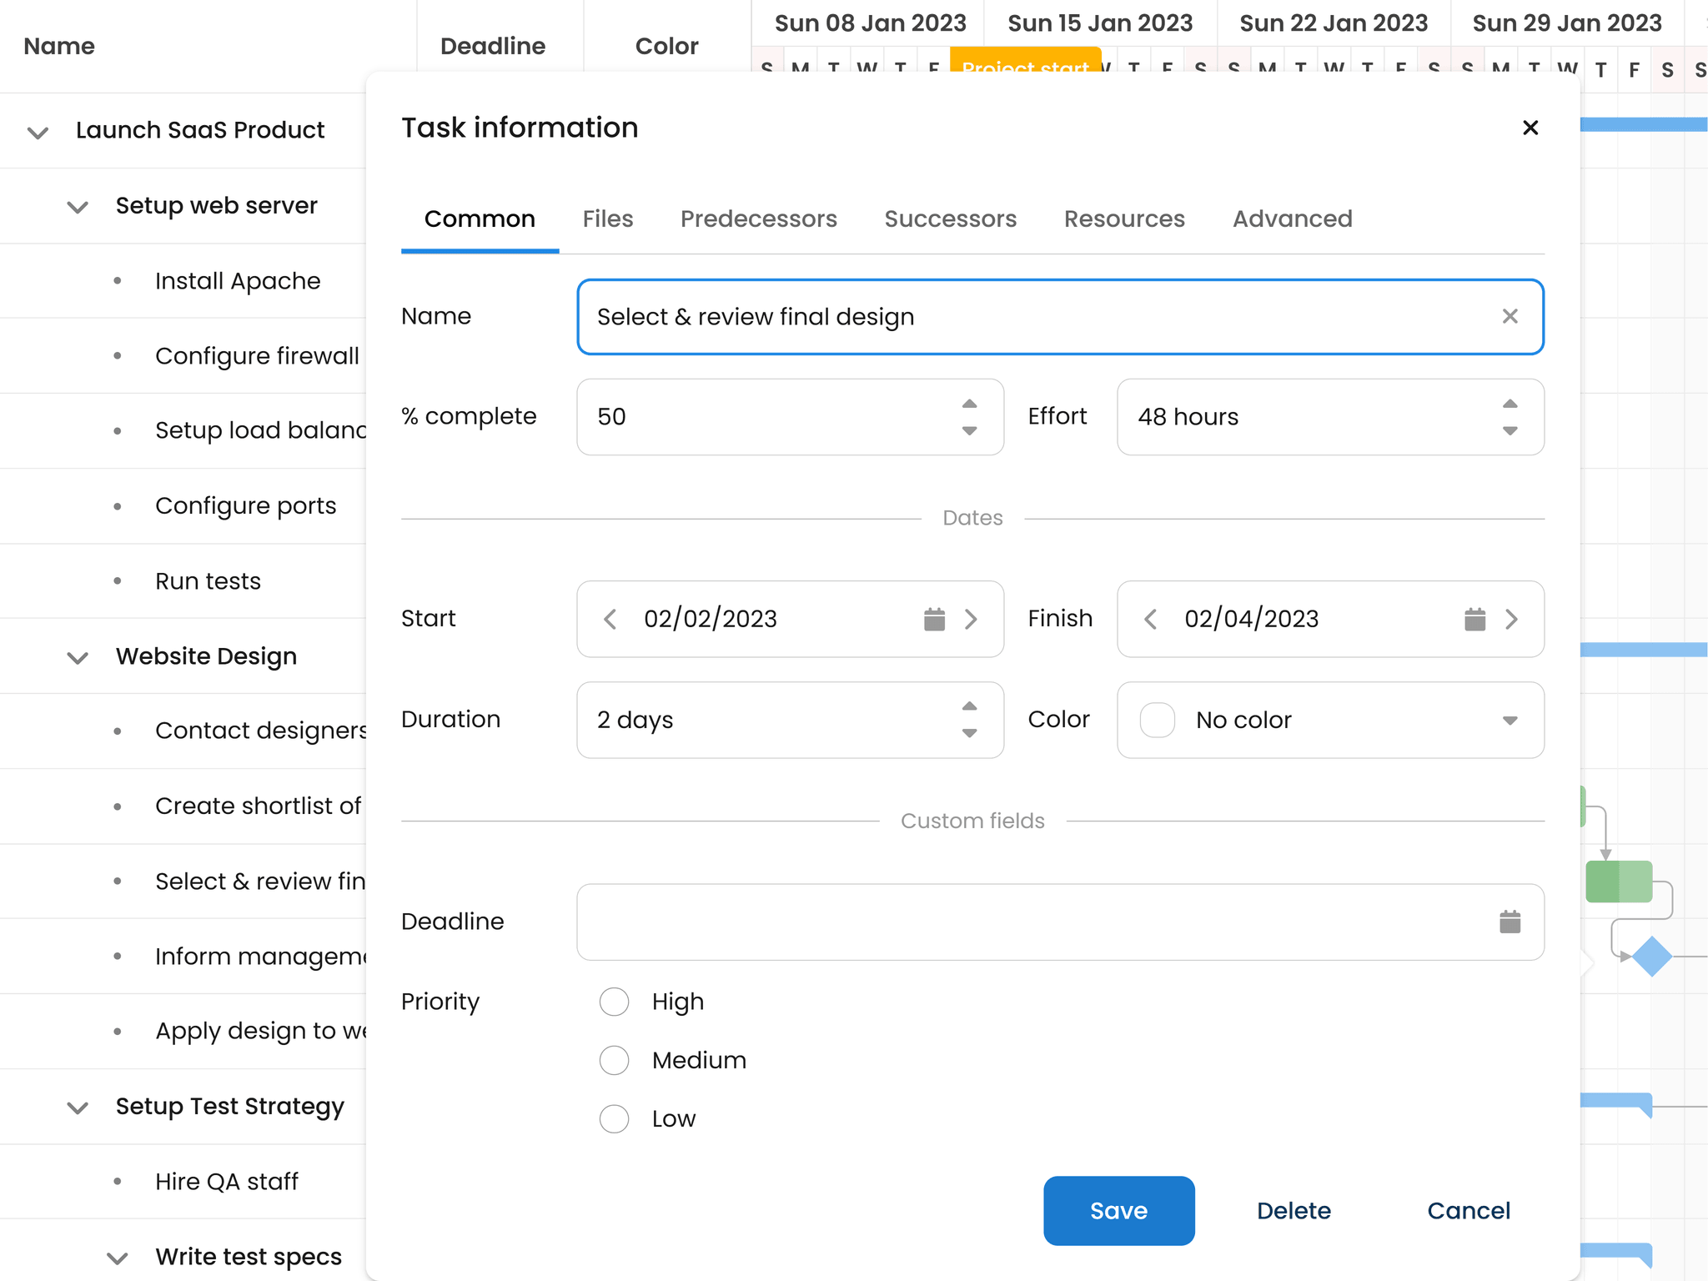Image resolution: width=1708 pixels, height=1281 pixels.
Task: Collapse the Setup web server group
Action: click(77, 206)
